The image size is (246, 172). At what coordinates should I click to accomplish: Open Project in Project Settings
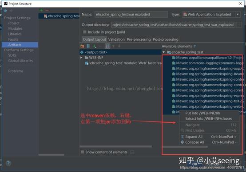click(x=14, y=23)
